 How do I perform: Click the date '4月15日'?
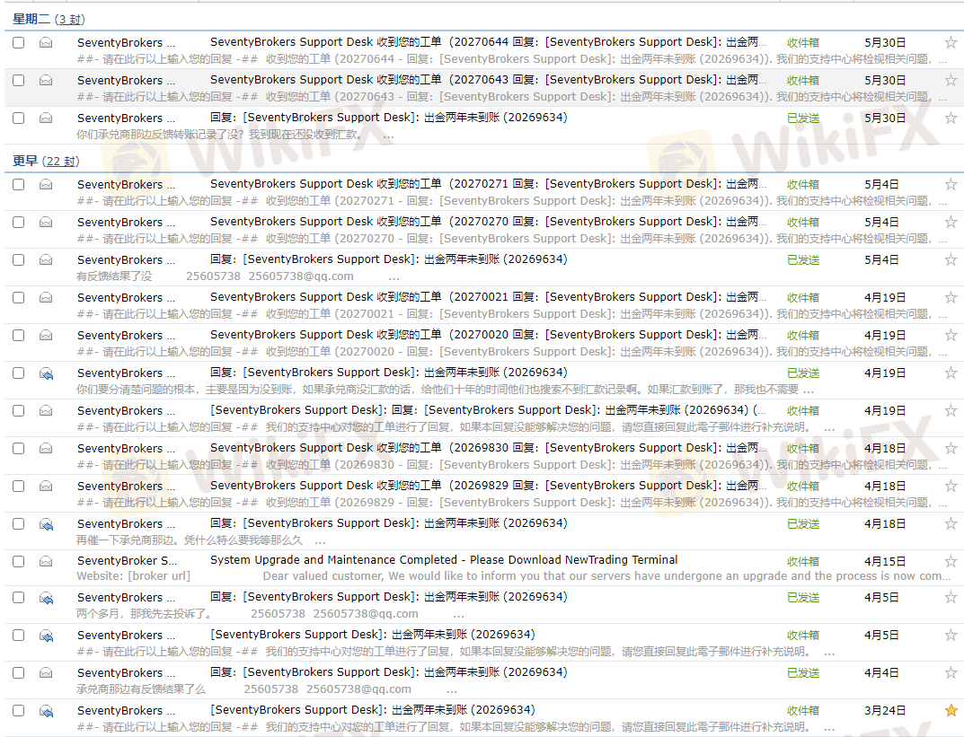[885, 561]
